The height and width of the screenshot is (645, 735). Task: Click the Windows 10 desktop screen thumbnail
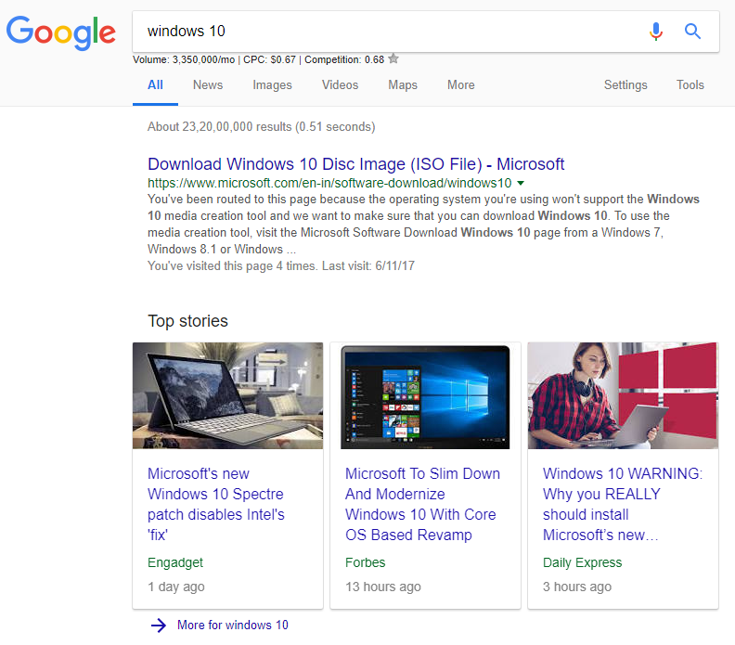[425, 395]
